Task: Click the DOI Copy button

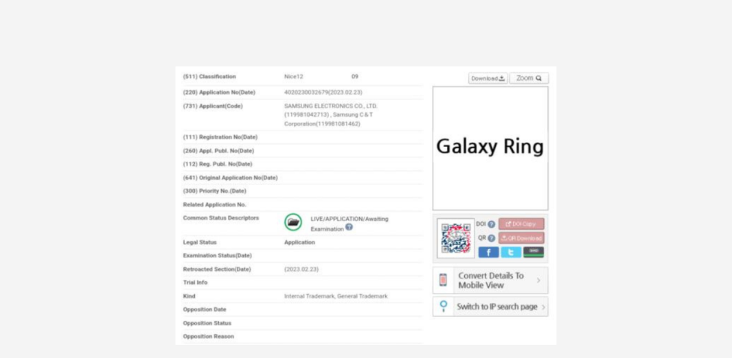Action: click(521, 224)
